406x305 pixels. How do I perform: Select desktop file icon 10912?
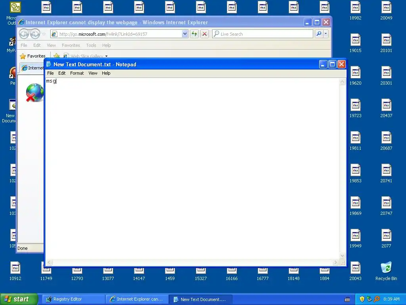(x=15, y=271)
